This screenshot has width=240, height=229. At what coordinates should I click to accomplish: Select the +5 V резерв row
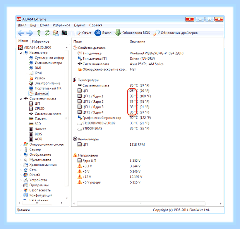tap(109, 182)
